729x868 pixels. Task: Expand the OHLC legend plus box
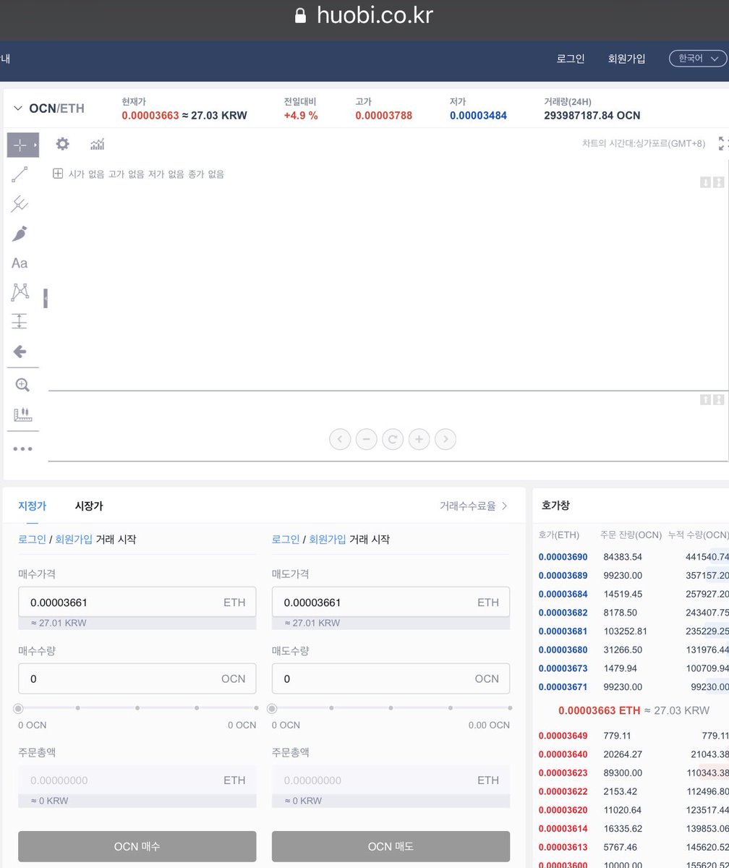pyautogui.click(x=58, y=174)
